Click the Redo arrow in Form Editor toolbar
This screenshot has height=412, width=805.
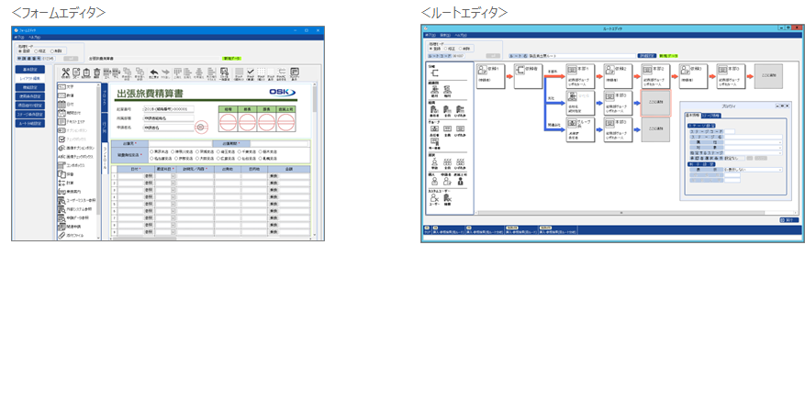pyautogui.click(x=166, y=72)
